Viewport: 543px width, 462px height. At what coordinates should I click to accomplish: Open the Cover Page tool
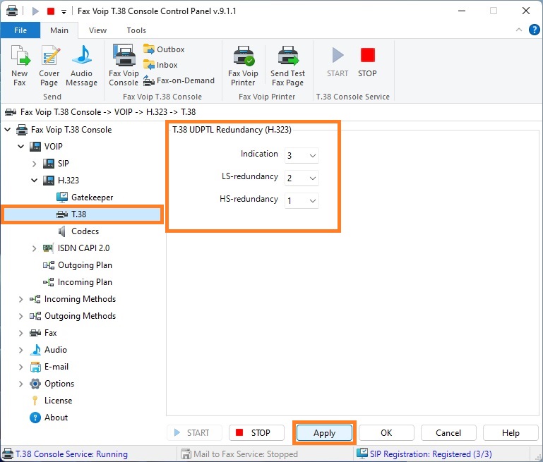click(49, 66)
